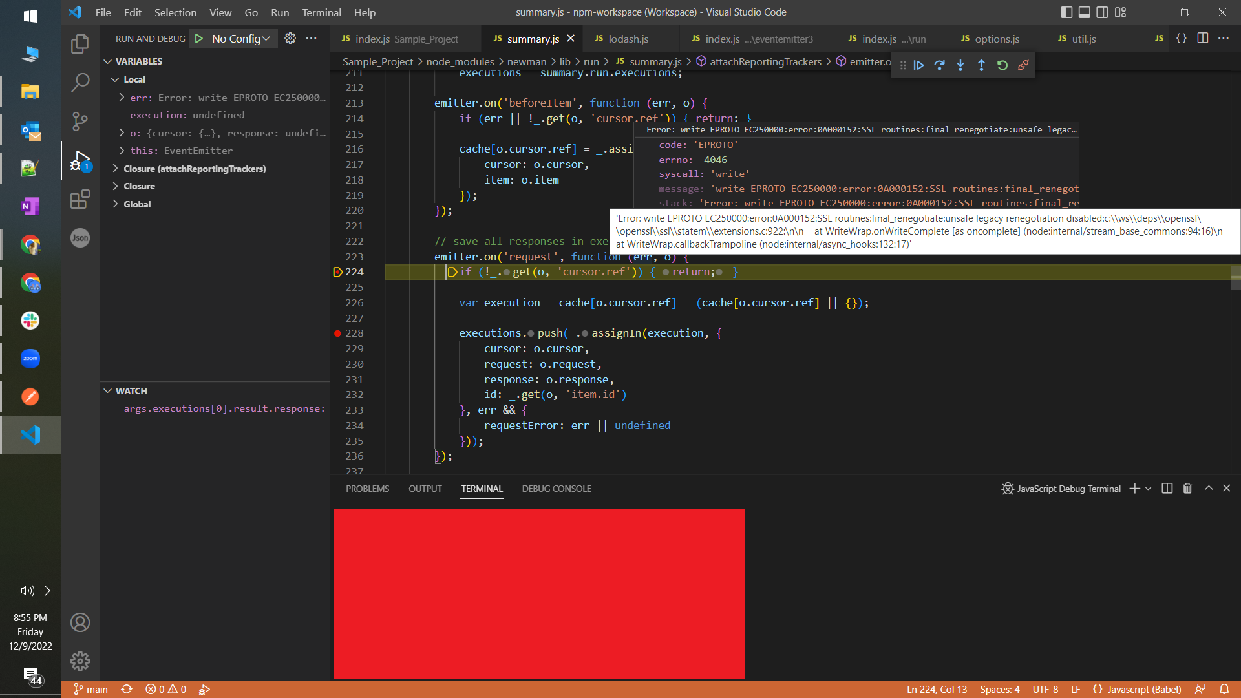Toggle the breakpoint marker on line 224
The height and width of the screenshot is (698, 1241).
click(x=337, y=272)
